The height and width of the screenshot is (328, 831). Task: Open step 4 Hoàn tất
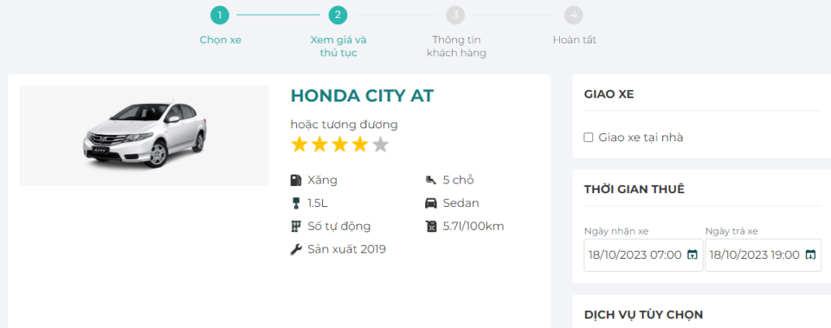(575, 15)
